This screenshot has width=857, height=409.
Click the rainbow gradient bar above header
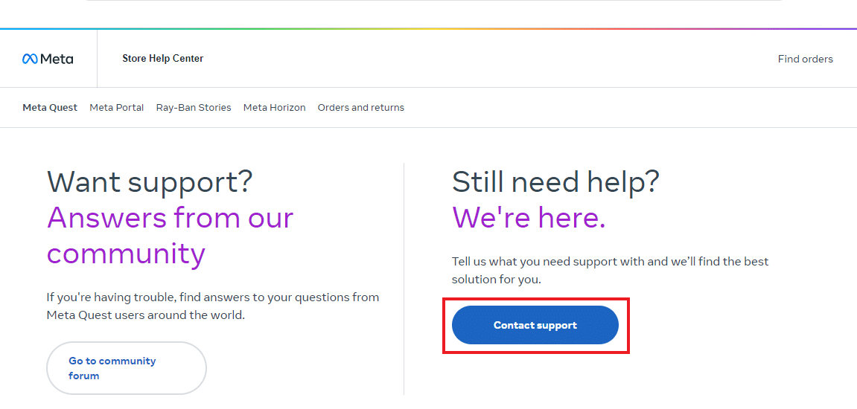428,29
